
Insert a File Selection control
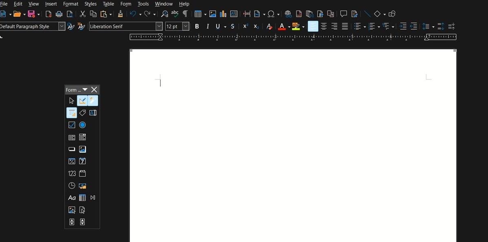tap(82, 210)
